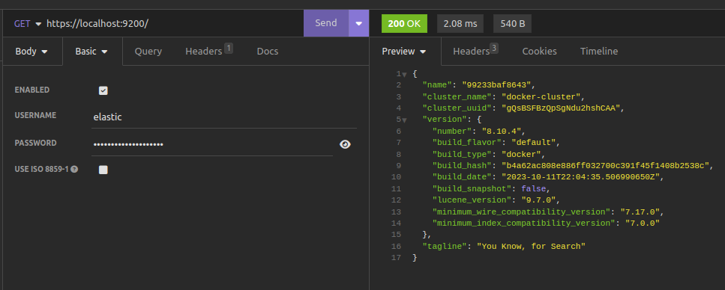725x290 pixels.
Task: Click the build_flavor "default" value
Action: (x=534, y=143)
